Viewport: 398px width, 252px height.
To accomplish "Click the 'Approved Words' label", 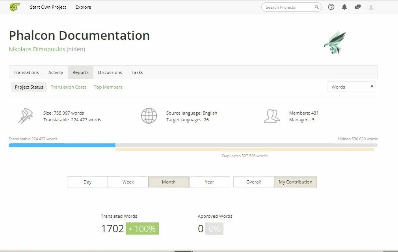I will click(x=215, y=216).
